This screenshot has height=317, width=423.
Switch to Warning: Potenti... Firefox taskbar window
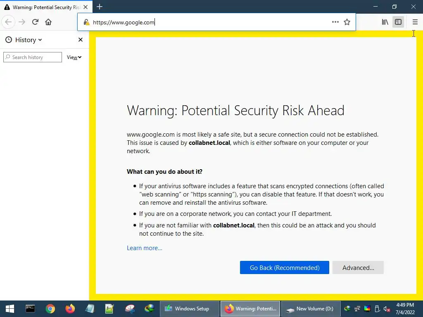pos(250,309)
